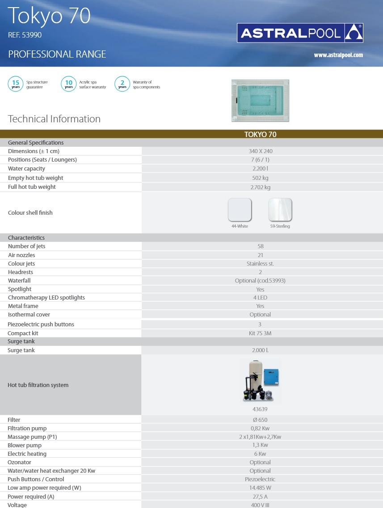Image resolution: width=383 pixels, height=508 pixels.
Task: Click the General Specifications section header
Action: pyautogui.click(x=36, y=143)
